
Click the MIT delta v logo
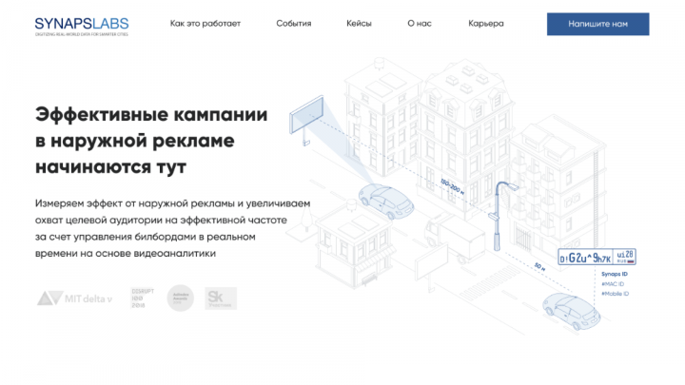(75, 298)
